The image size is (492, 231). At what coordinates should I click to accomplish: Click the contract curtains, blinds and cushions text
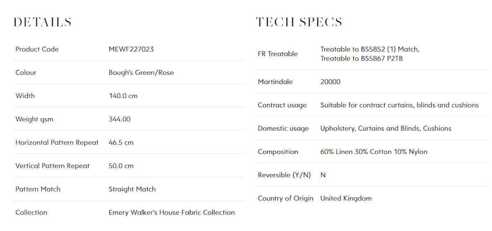419,105
